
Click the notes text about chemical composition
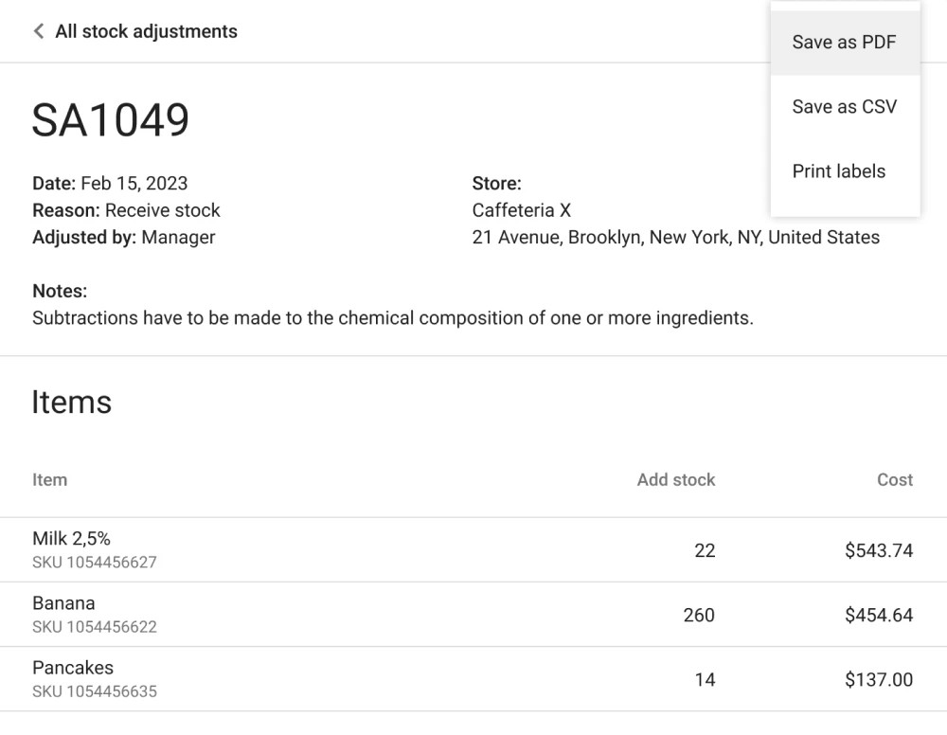(x=392, y=318)
